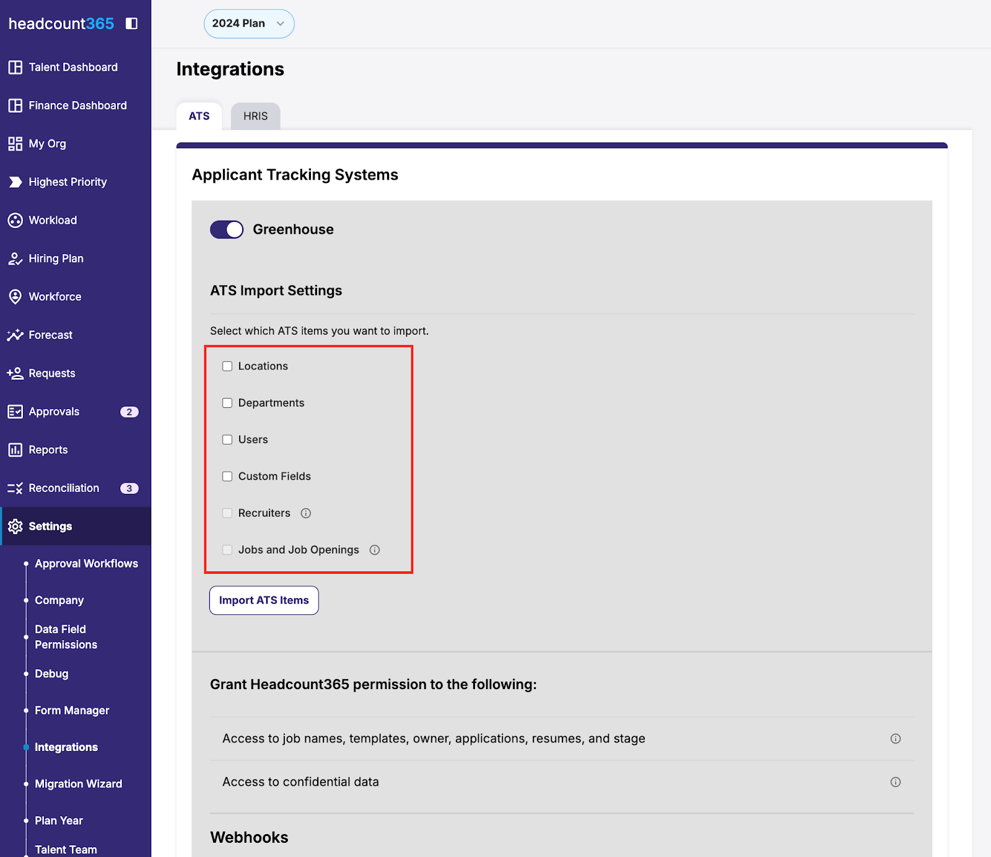Click info icon next to Jobs and Job Openings

tap(375, 550)
